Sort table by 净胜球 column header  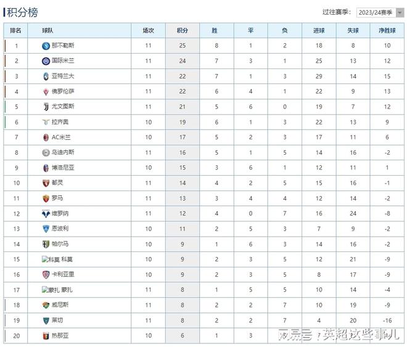387,31
